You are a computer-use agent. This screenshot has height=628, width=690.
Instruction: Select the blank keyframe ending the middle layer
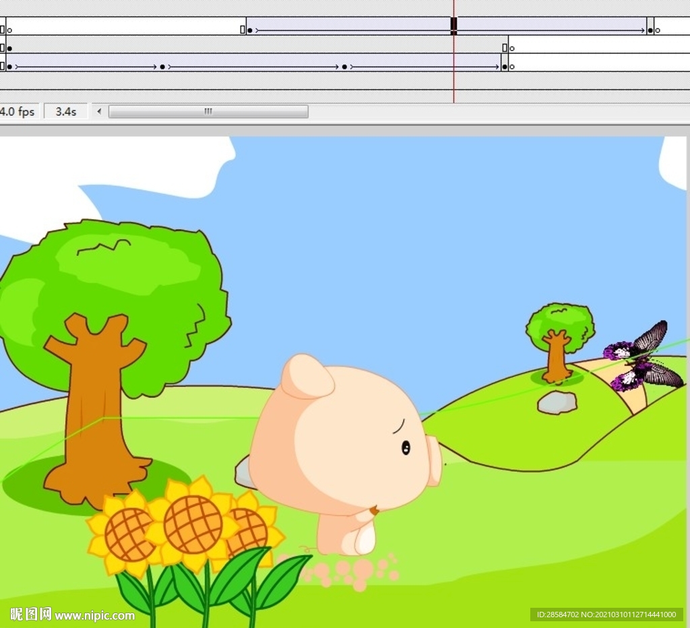click(x=512, y=49)
